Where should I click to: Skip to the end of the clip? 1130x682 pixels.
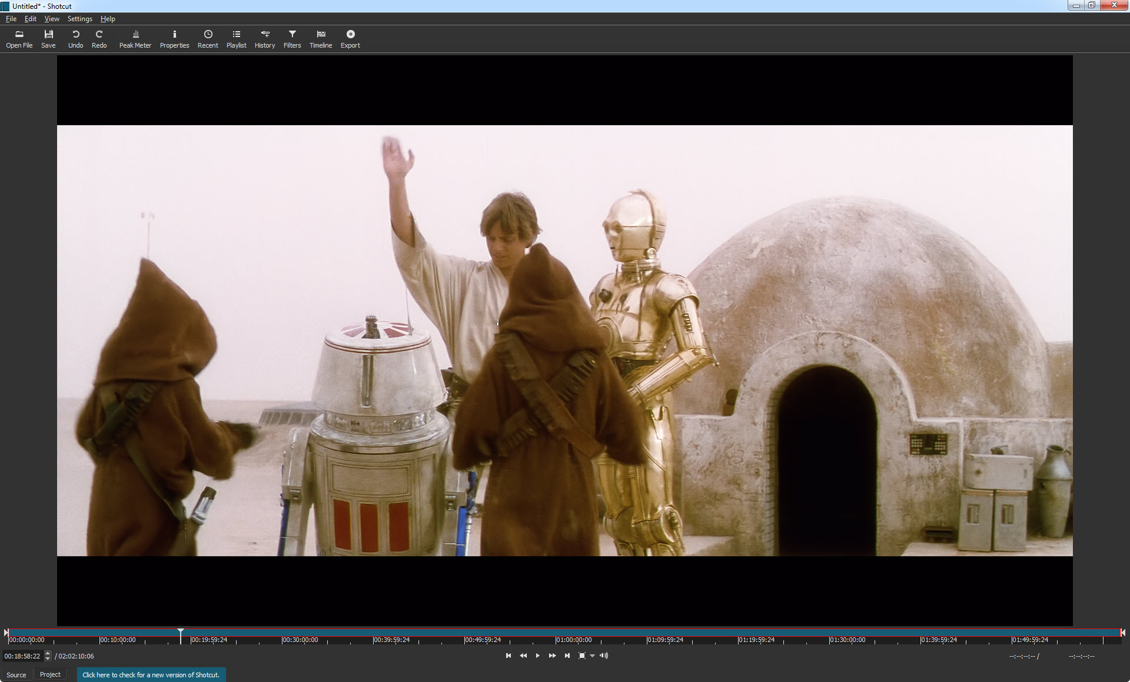point(567,656)
